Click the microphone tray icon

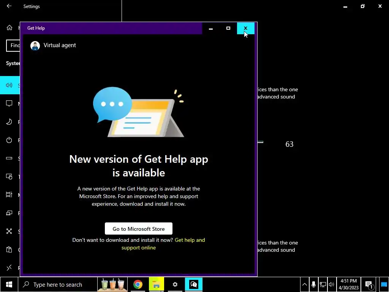313,284
